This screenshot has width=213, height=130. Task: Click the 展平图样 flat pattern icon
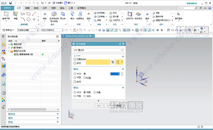click(179, 14)
